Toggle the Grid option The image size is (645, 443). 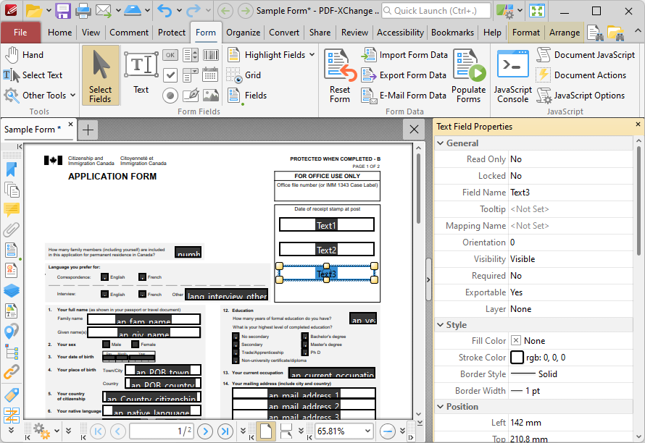[x=244, y=75]
